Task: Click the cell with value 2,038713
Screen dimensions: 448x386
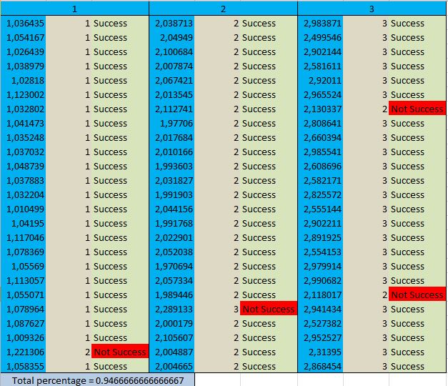Action: 174,23
